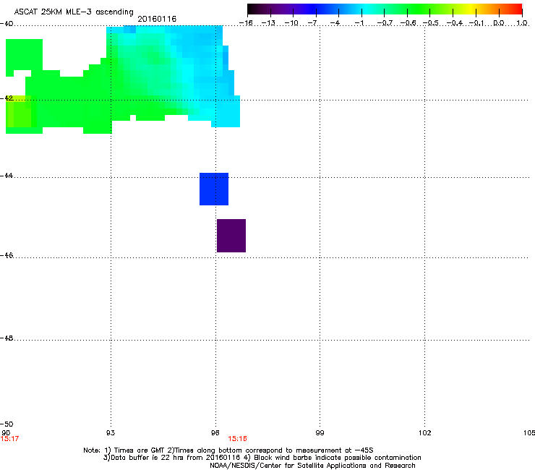Click the 99 longitude label
Screen dimensions: 535x470
[x=320, y=433]
